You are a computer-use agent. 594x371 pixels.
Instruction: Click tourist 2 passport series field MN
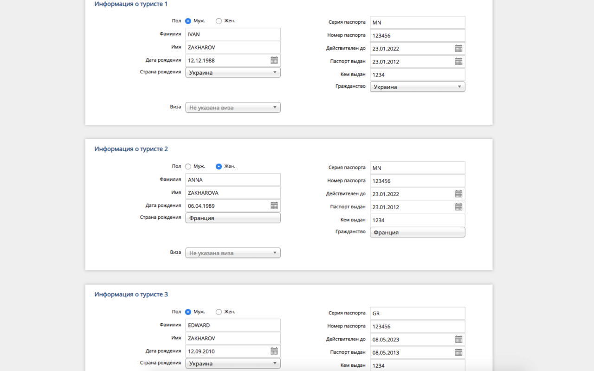pos(418,168)
